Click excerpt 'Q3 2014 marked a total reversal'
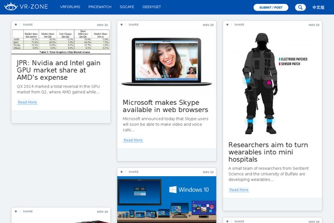Screen dimensions: 334x223 58,89
